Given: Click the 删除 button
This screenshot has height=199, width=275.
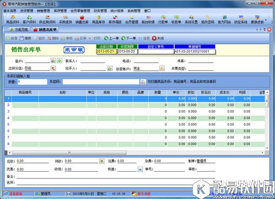Looking at the screenshot, I should [53, 38].
